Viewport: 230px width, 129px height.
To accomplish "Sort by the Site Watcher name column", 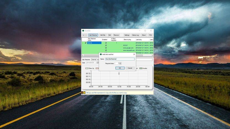I will [x=94, y=39].
